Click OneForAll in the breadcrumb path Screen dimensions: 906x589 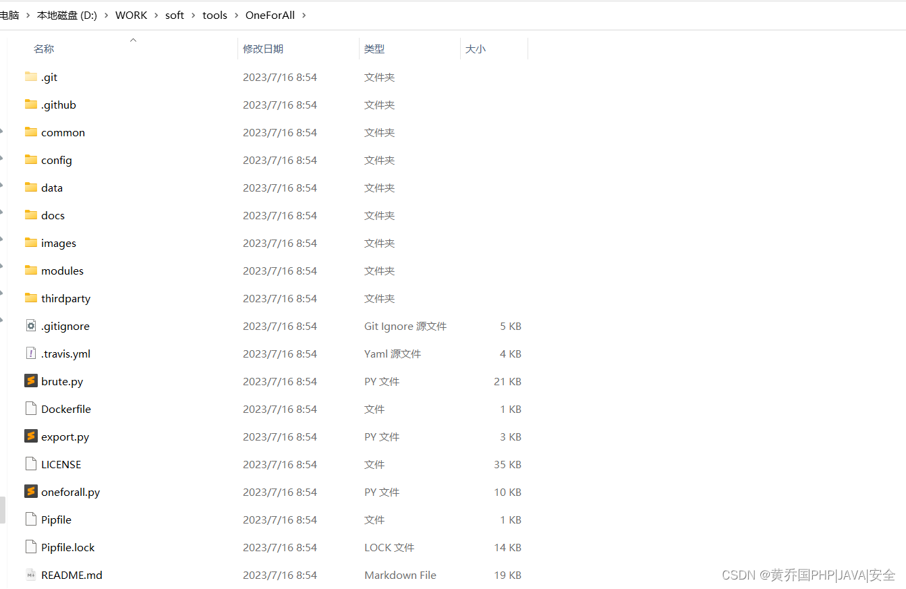(270, 15)
